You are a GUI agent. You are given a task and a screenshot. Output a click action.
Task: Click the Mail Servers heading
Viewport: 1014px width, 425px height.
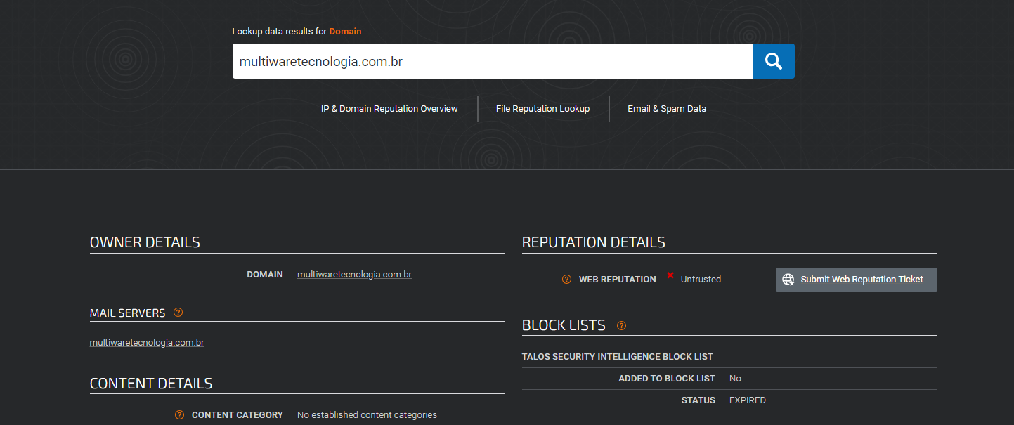point(128,313)
